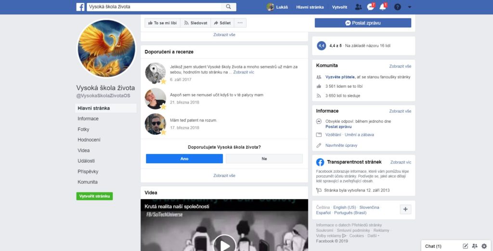Like the page with To se mi líbí
This screenshot has height=251, width=493.
[x=162, y=23]
